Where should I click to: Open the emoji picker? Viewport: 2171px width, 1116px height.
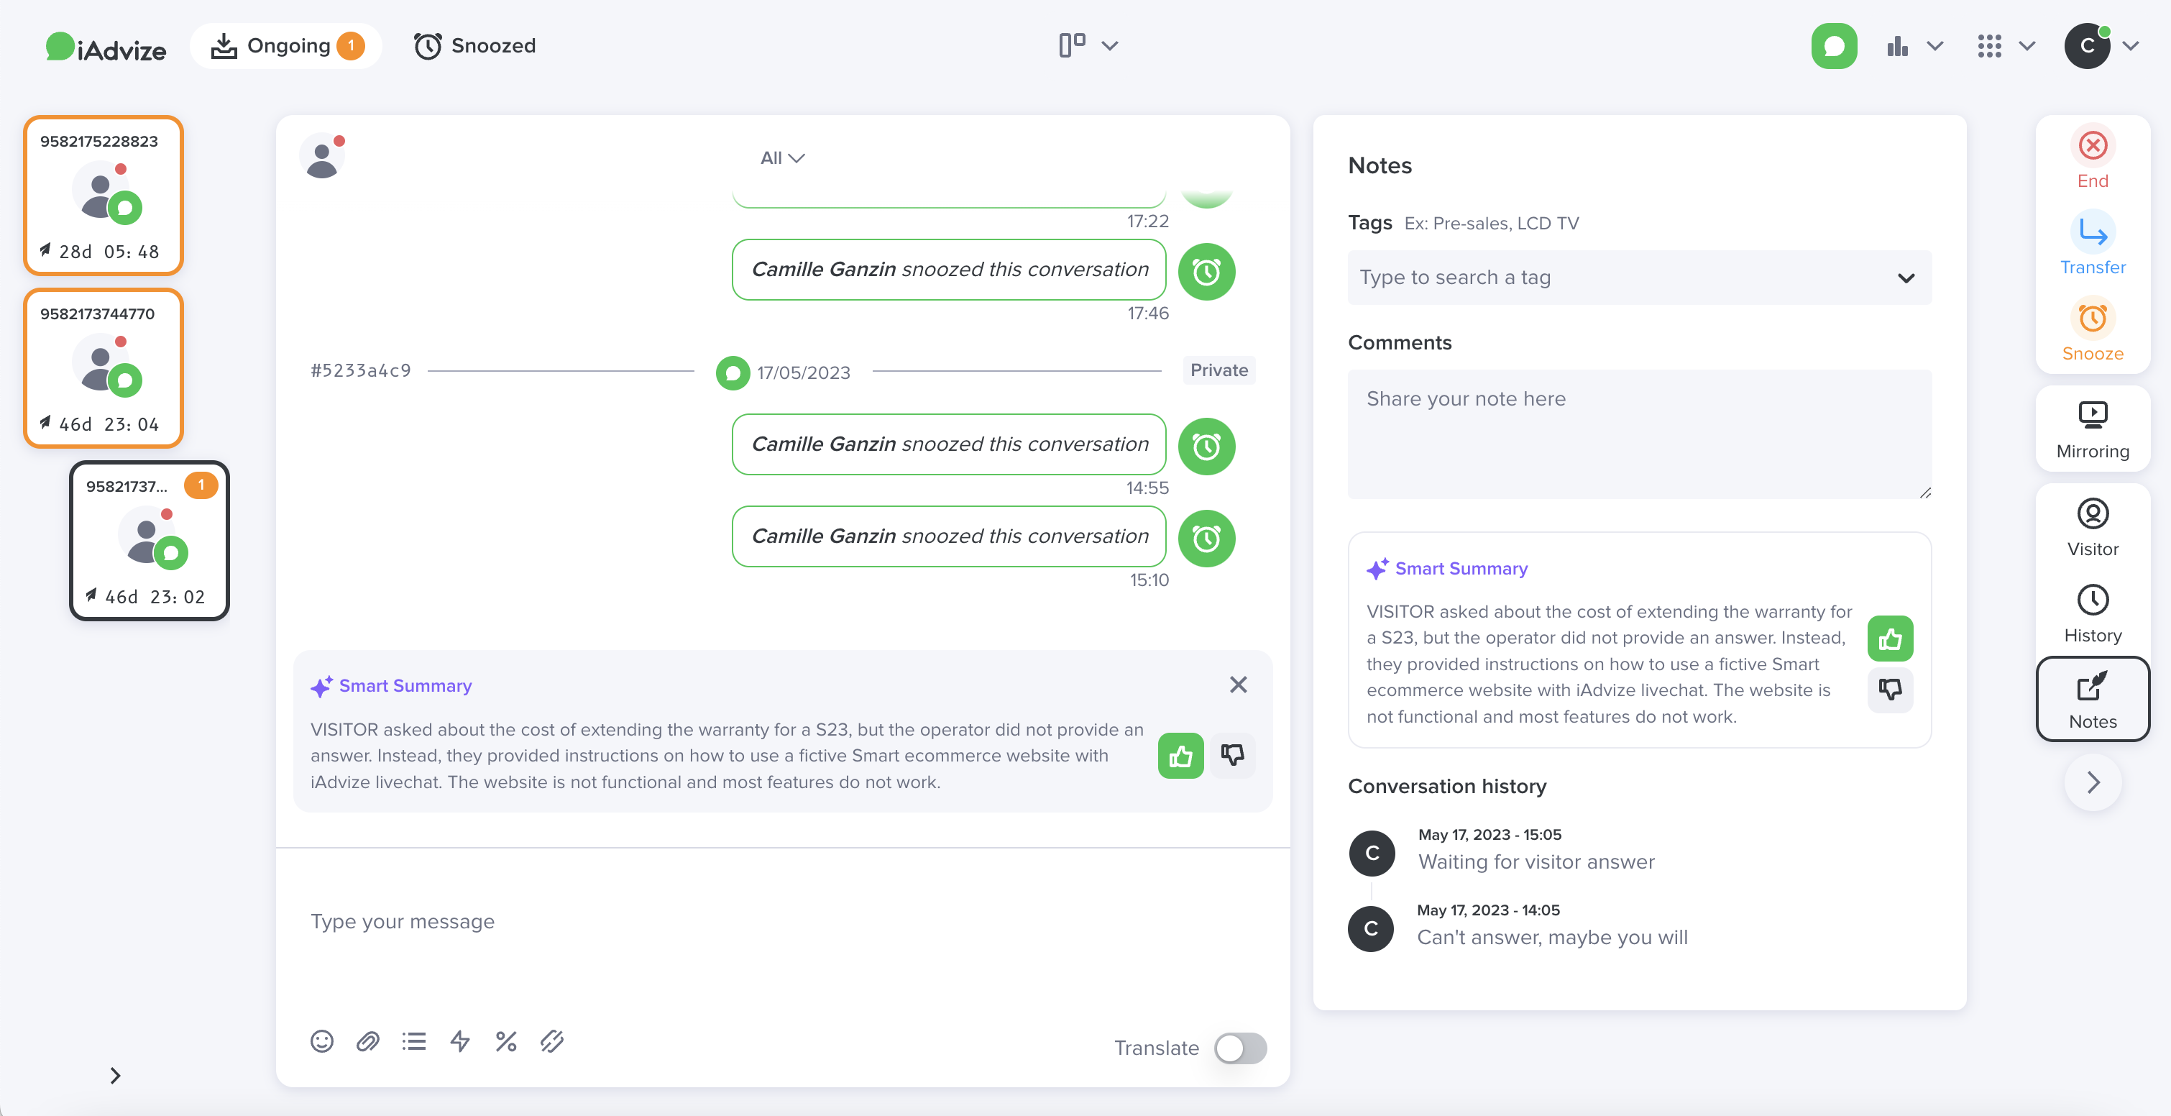(322, 1042)
